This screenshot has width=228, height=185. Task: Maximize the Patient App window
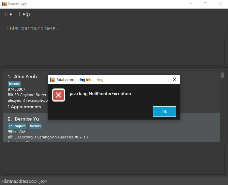[x=206, y=4]
